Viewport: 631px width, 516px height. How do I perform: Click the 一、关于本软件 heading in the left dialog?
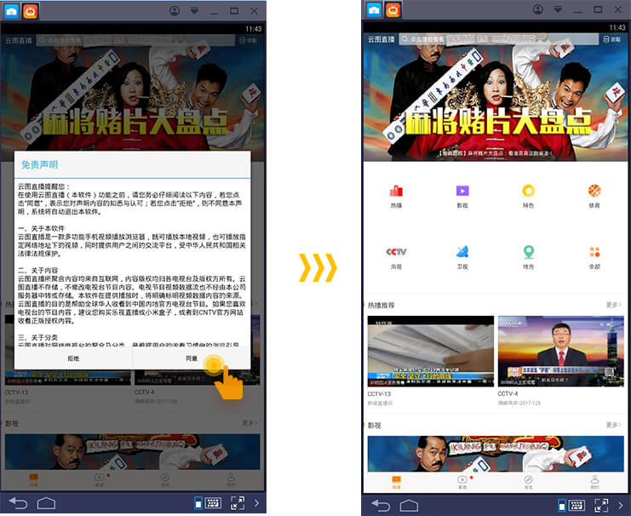(41, 228)
